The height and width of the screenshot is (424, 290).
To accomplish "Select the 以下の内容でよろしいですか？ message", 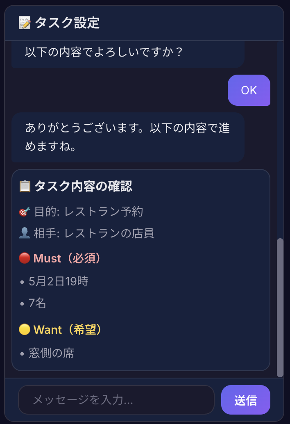I will tap(104, 53).
